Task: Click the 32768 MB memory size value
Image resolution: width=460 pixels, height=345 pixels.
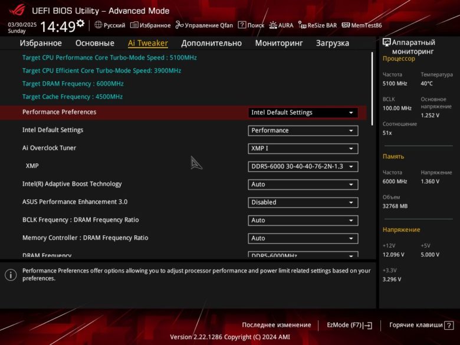Action: tap(395, 206)
